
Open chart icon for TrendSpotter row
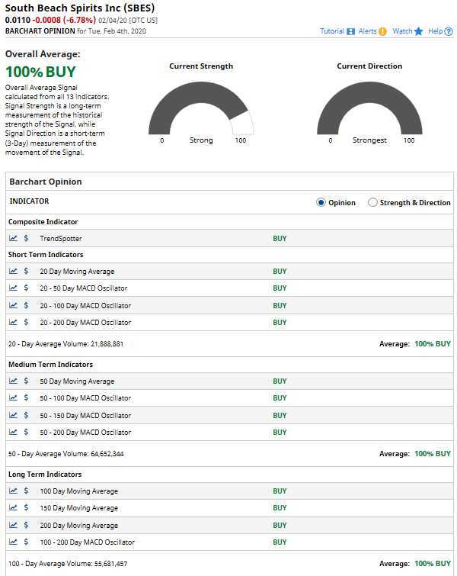point(13,238)
